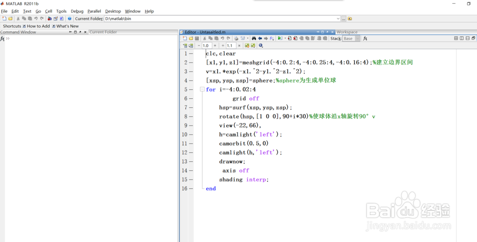Open MATLAB Help question mark icon

coord(69,19)
